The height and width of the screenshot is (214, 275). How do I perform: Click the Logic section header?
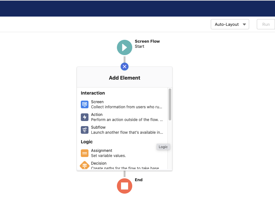pos(87,142)
